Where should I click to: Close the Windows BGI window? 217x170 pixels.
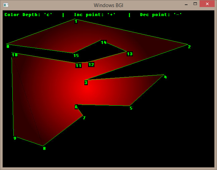(207, 4)
